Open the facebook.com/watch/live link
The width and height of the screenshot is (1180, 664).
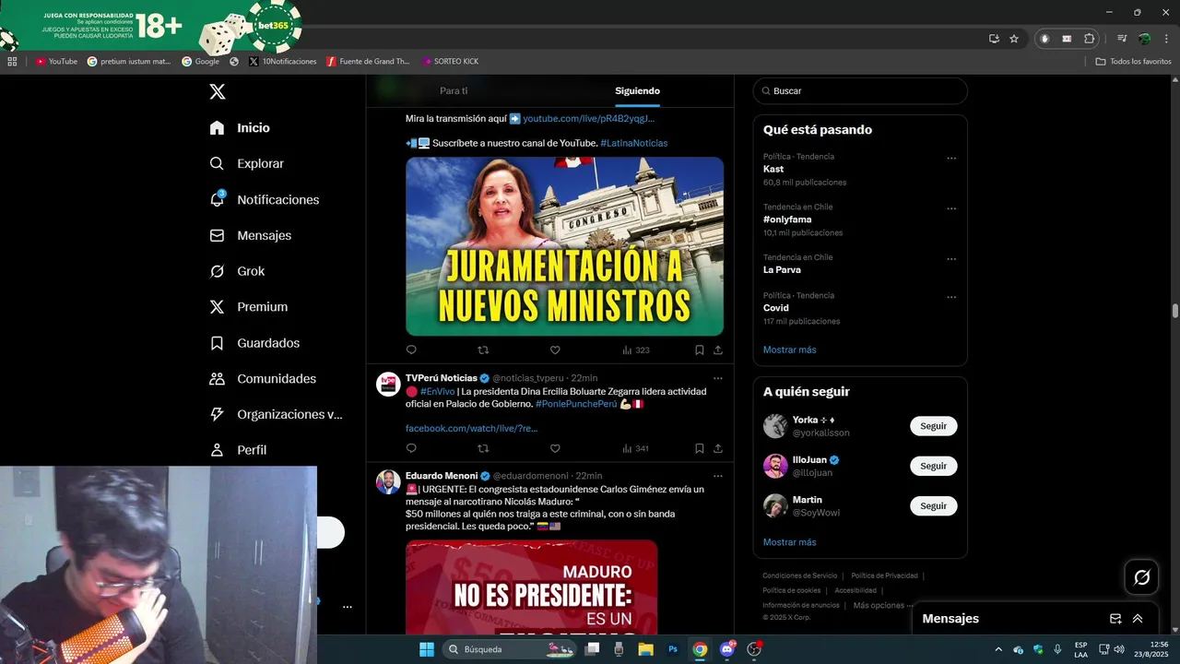471,428
